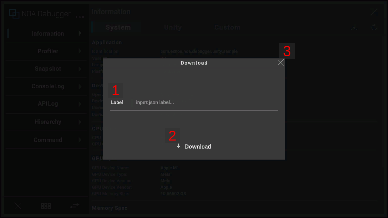Click the X icon in sidebar footer
388x218 pixels.
point(18,206)
